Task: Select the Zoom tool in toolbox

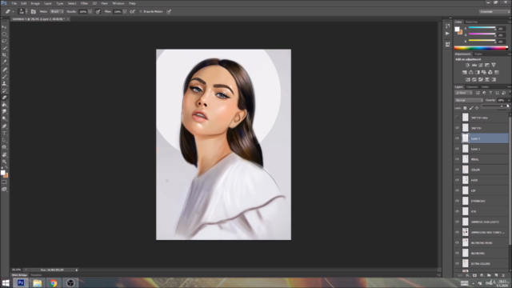Action: coord(4,162)
